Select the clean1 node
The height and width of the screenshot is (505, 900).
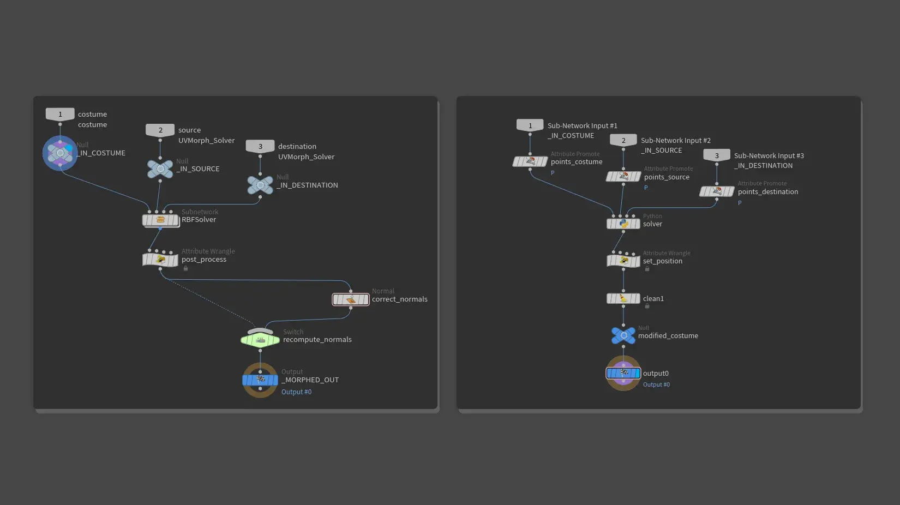point(623,298)
